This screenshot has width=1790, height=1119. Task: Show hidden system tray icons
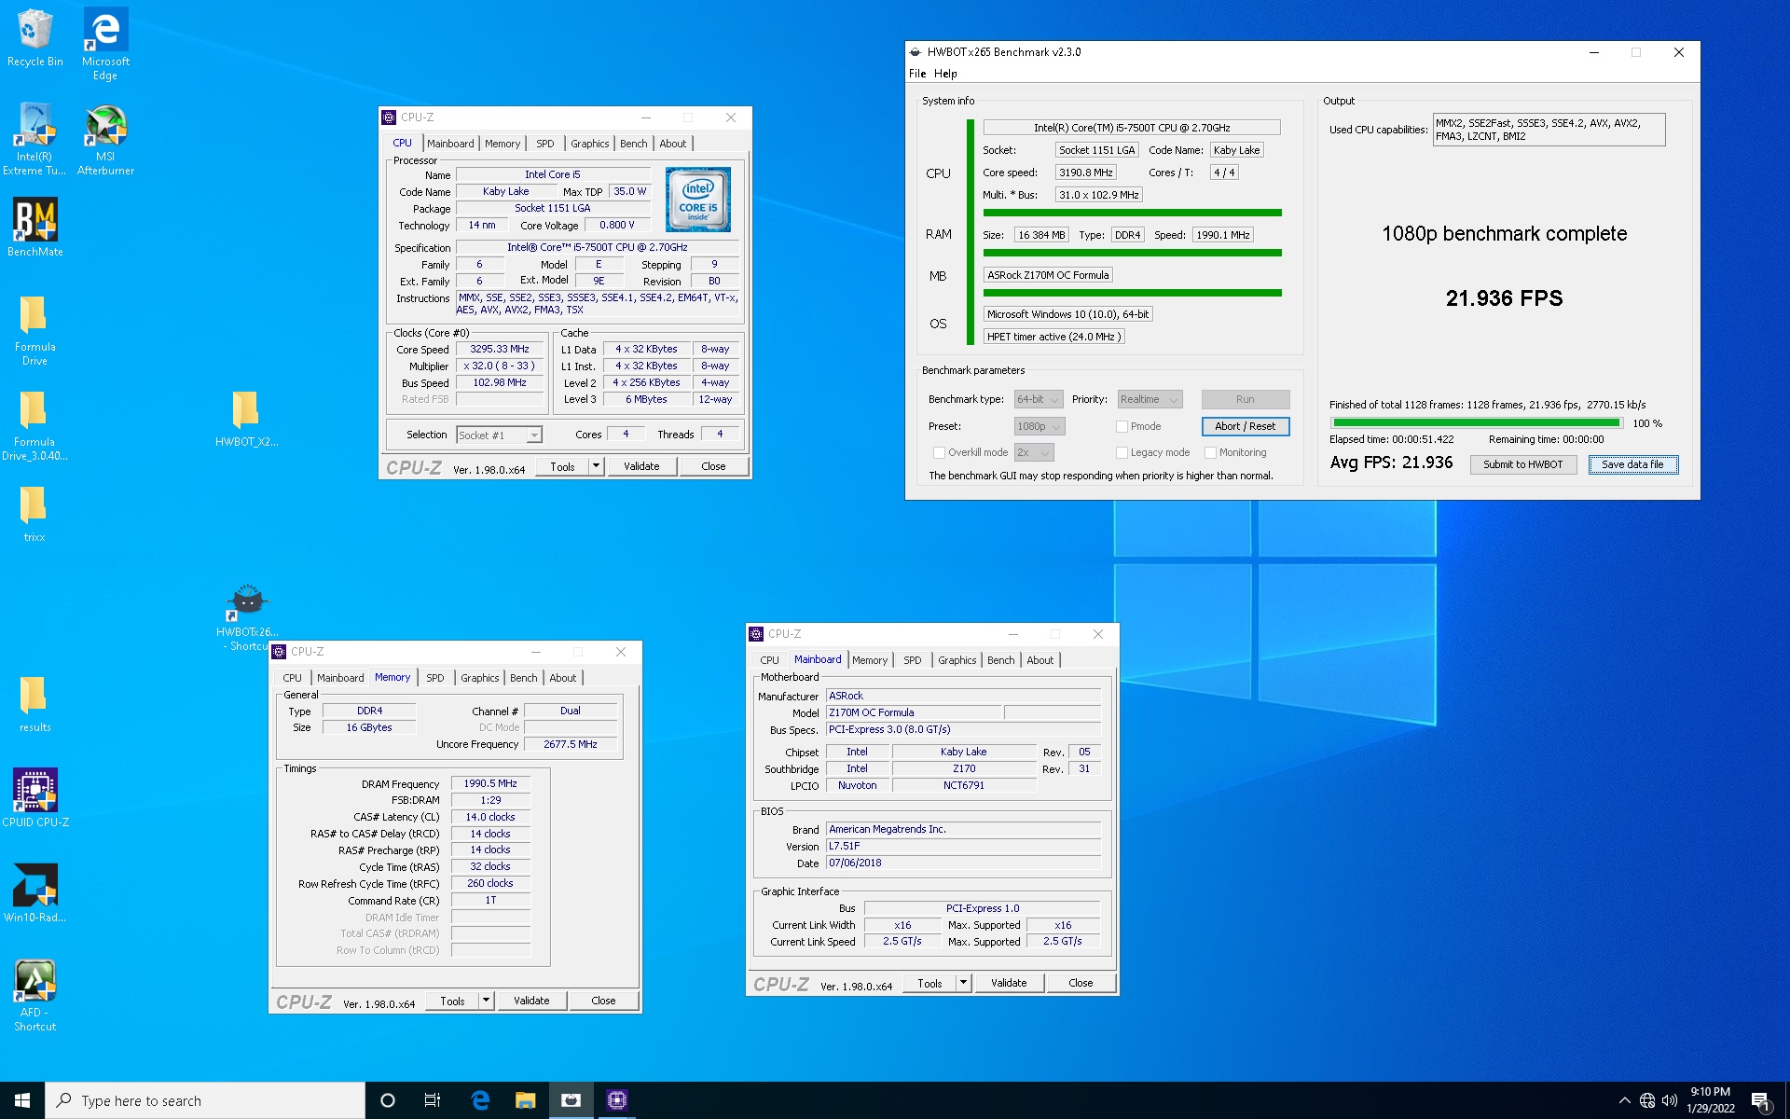pos(1624,1100)
